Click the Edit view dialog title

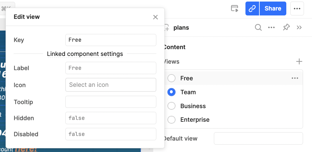click(27, 17)
